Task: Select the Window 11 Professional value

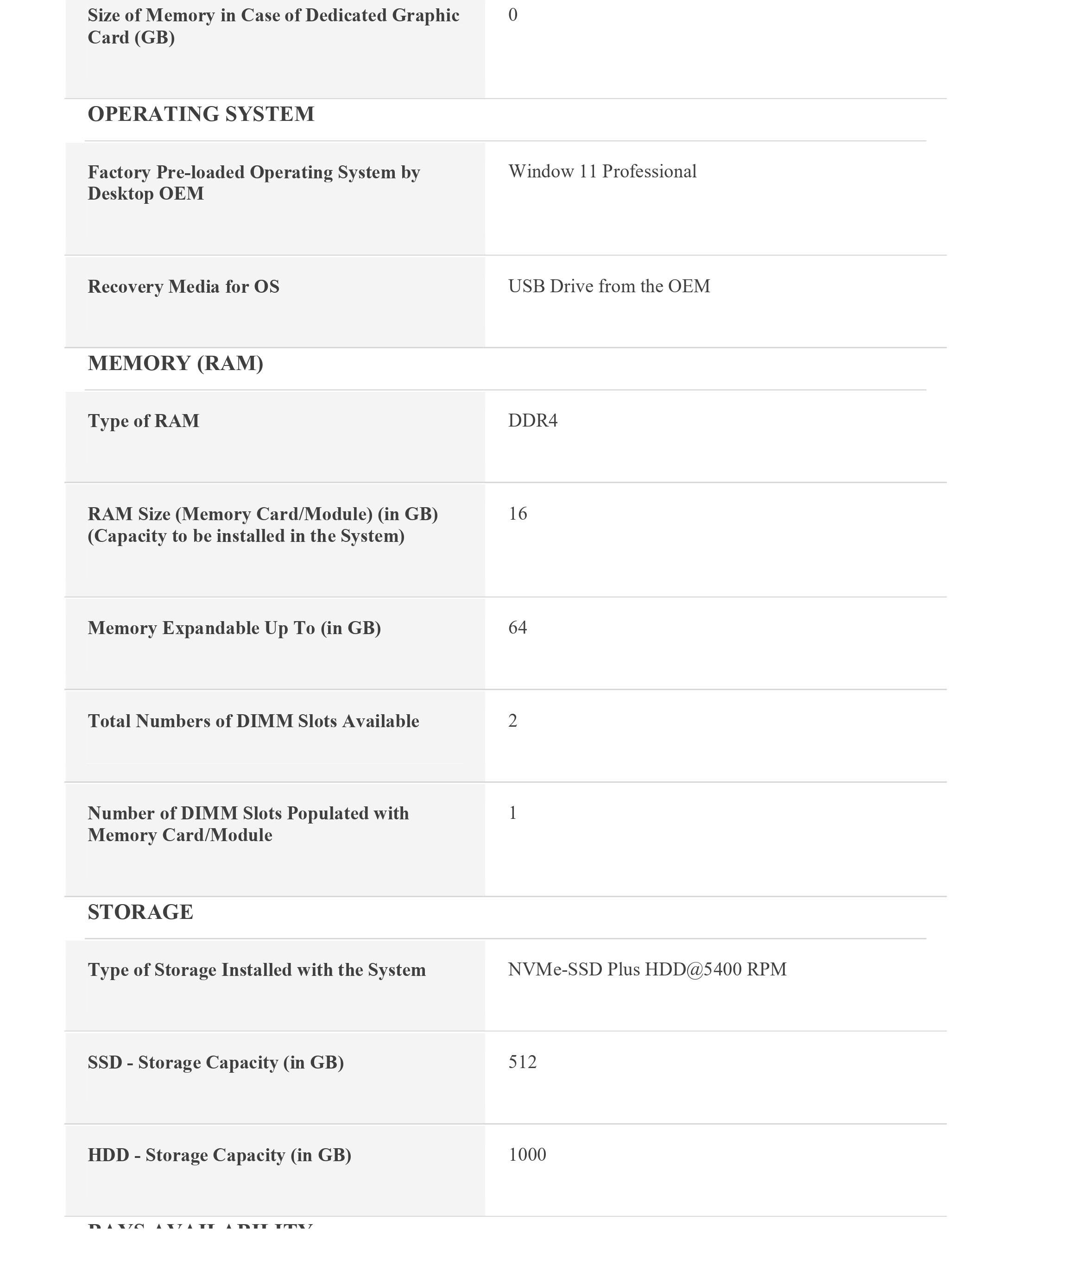Action: pos(602,172)
